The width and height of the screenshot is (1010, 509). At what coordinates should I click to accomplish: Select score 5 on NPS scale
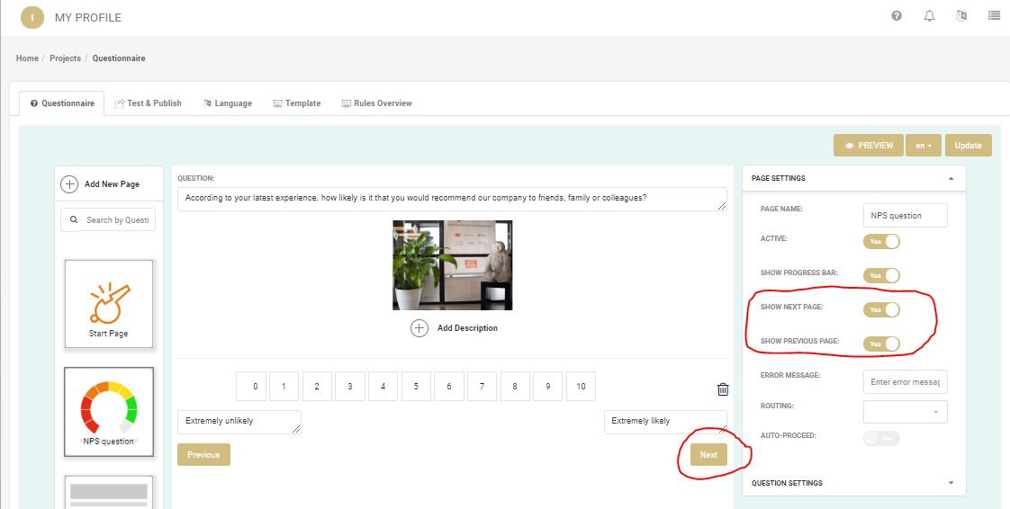(x=416, y=386)
